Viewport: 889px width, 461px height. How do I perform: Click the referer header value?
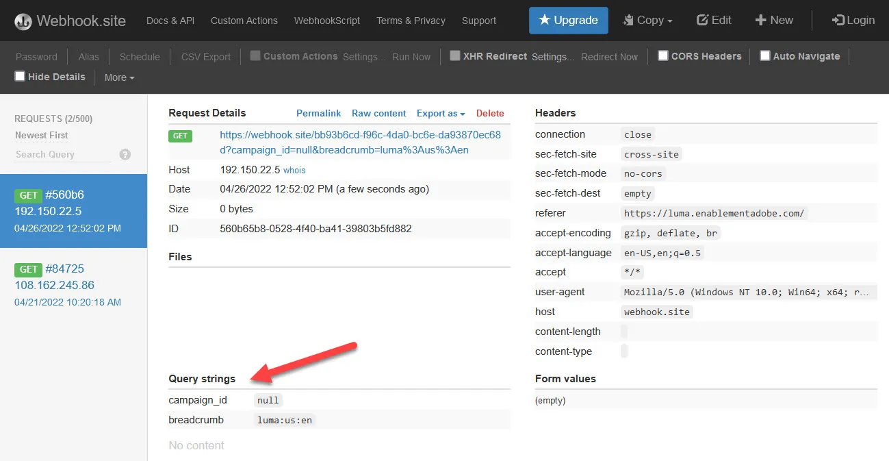tap(714, 213)
